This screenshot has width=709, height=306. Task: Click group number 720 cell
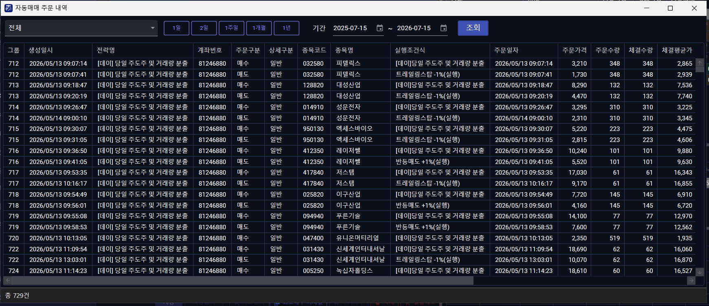pyautogui.click(x=13, y=238)
